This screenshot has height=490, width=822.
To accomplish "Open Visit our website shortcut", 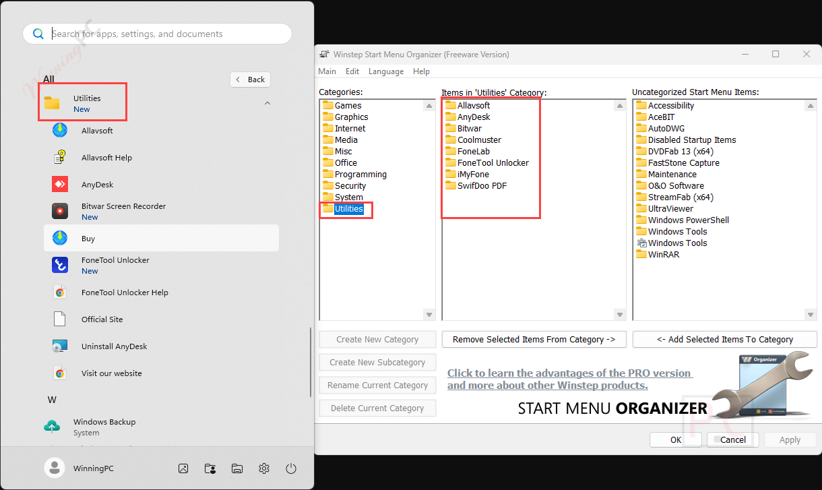I will coord(161,373).
